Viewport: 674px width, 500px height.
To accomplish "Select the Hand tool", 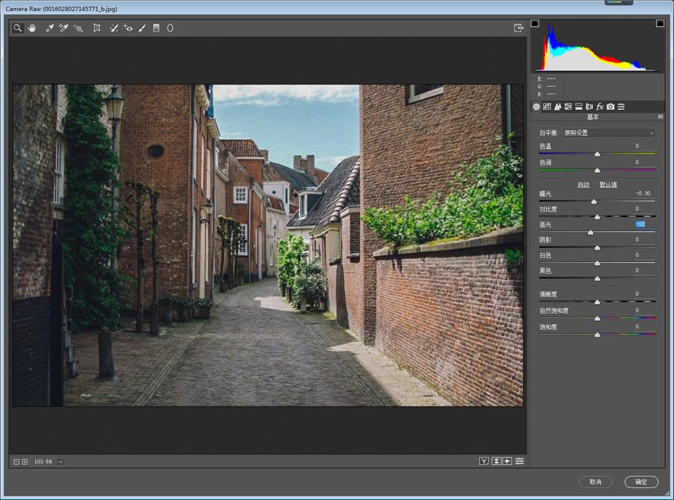I will pyautogui.click(x=32, y=28).
